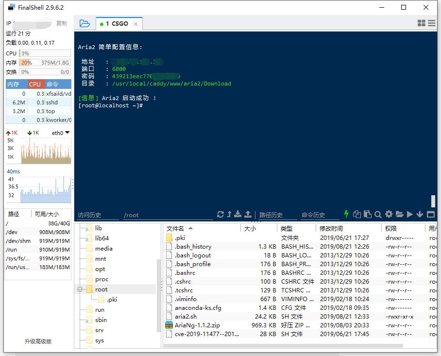Close the CSGO session tab
This screenshot has height=356, width=441.
(x=136, y=24)
